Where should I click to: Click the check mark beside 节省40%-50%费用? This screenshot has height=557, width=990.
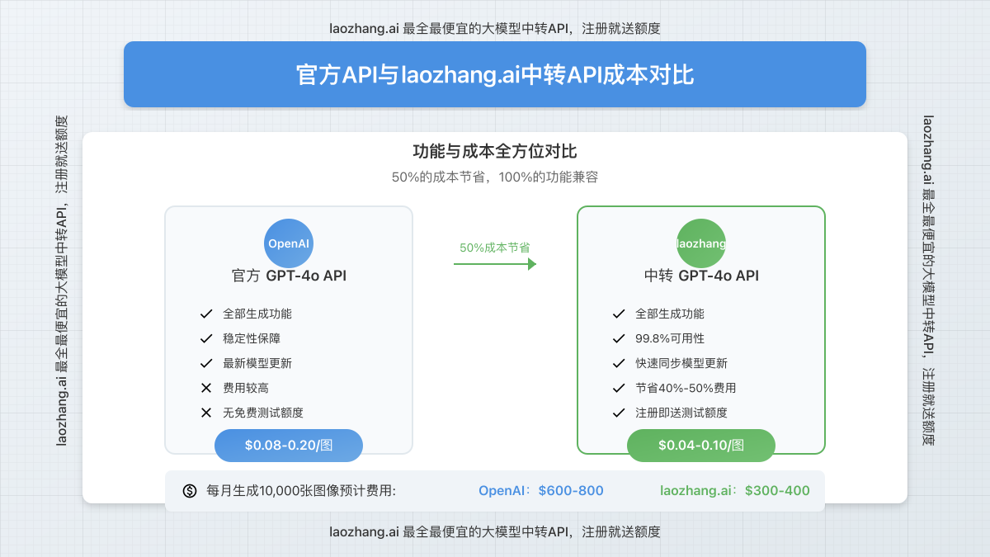point(619,388)
